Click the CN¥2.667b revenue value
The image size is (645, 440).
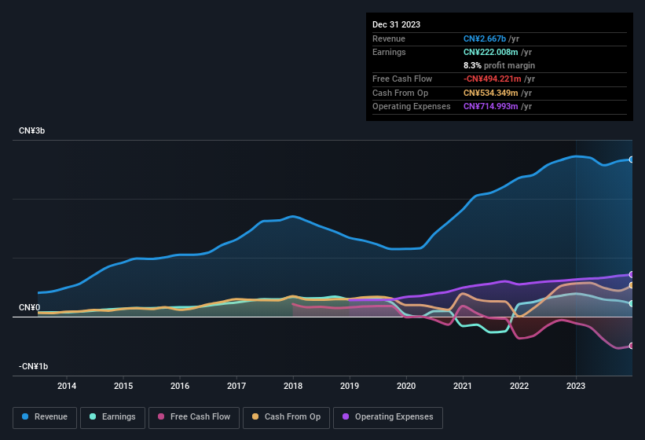pyautogui.click(x=485, y=38)
